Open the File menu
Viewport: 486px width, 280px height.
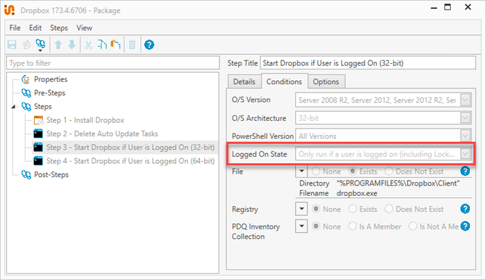15,28
